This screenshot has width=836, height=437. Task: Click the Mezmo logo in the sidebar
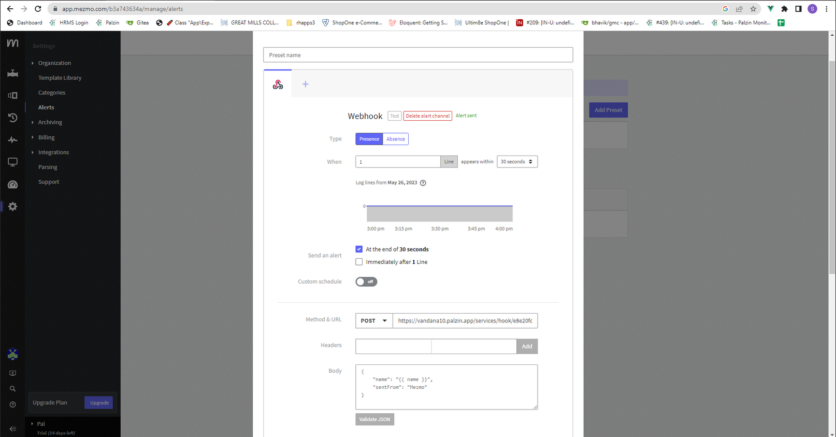coord(12,43)
